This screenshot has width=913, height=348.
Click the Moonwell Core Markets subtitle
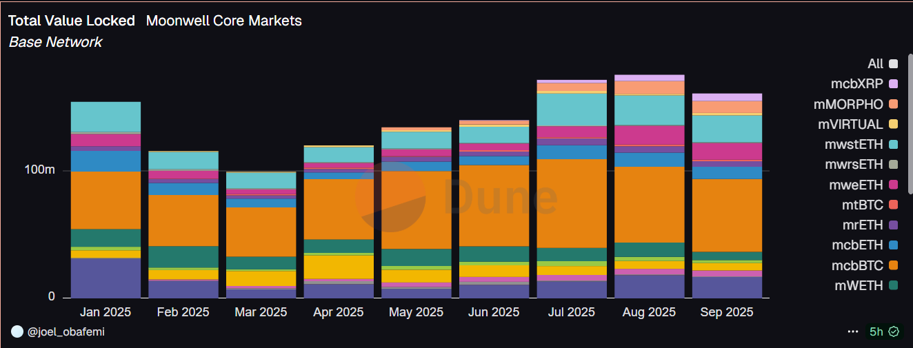[223, 21]
